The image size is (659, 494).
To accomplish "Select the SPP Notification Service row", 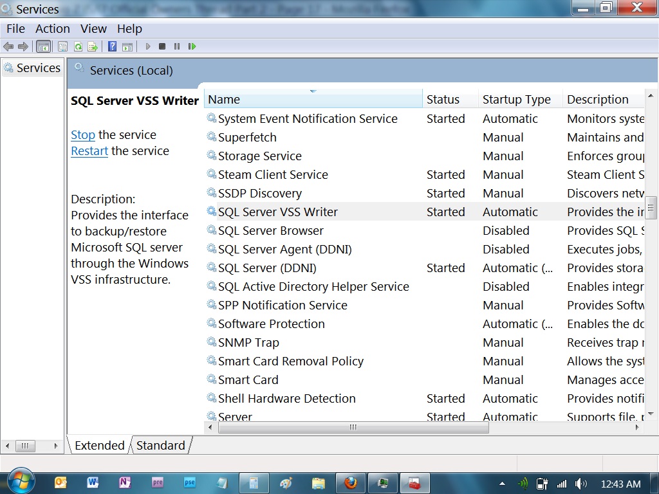I will pos(425,305).
